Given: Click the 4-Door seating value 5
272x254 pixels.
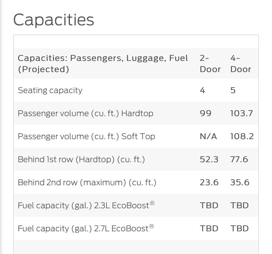Looking at the screenshot, I should [233, 90].
